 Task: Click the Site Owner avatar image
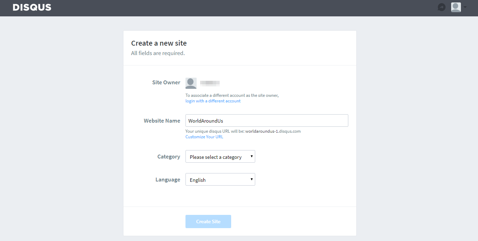[191, 83]
